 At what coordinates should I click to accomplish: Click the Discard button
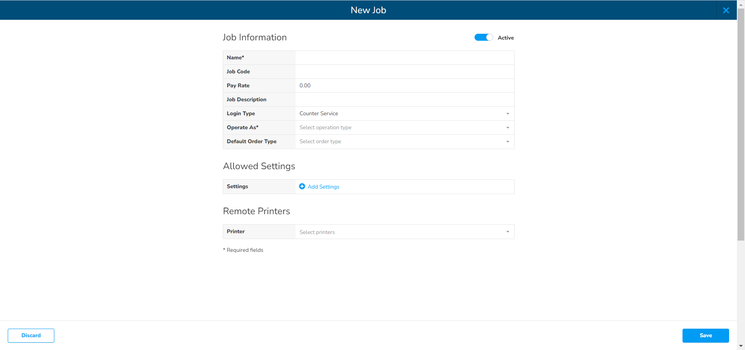tap(31, 336)
